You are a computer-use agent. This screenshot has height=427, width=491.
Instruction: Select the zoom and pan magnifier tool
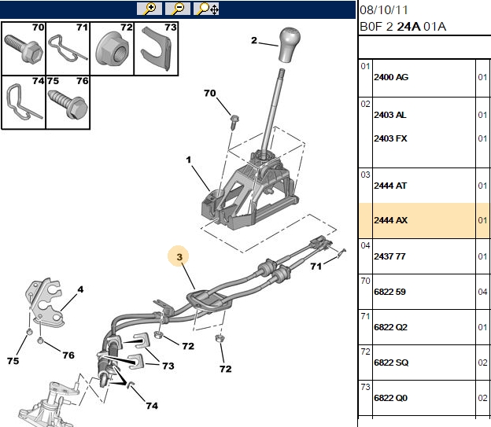pos(206,9)
